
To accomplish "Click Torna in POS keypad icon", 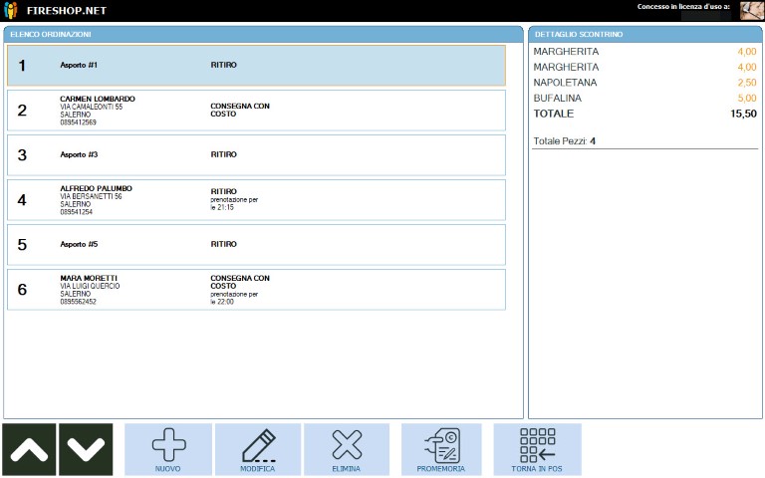I will pos(537,444).
